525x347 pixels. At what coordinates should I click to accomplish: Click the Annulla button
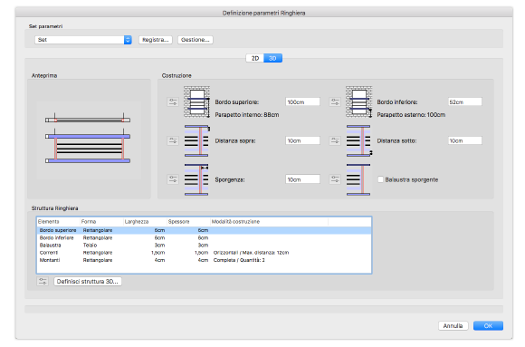coord(453,325)
